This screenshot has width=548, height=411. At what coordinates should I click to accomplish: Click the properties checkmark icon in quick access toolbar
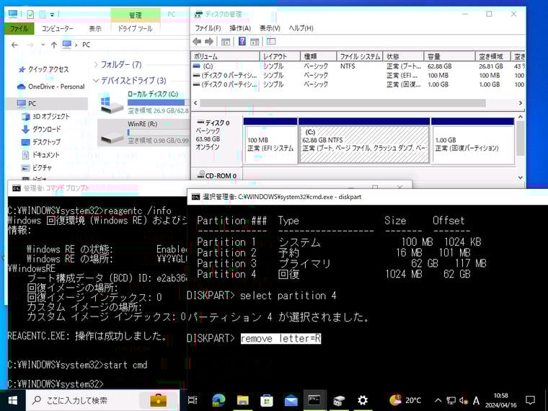pyautogui.click(x=31, y=14)
